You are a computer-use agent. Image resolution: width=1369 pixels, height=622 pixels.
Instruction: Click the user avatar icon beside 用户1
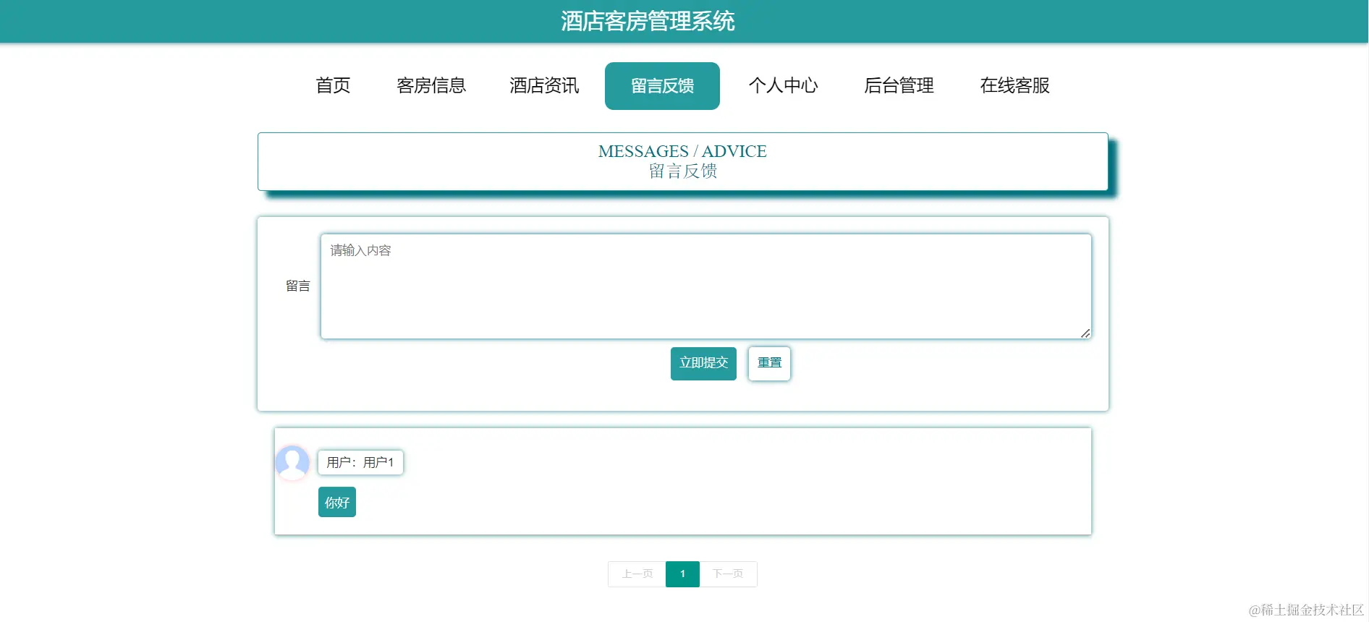click(292, 463)
